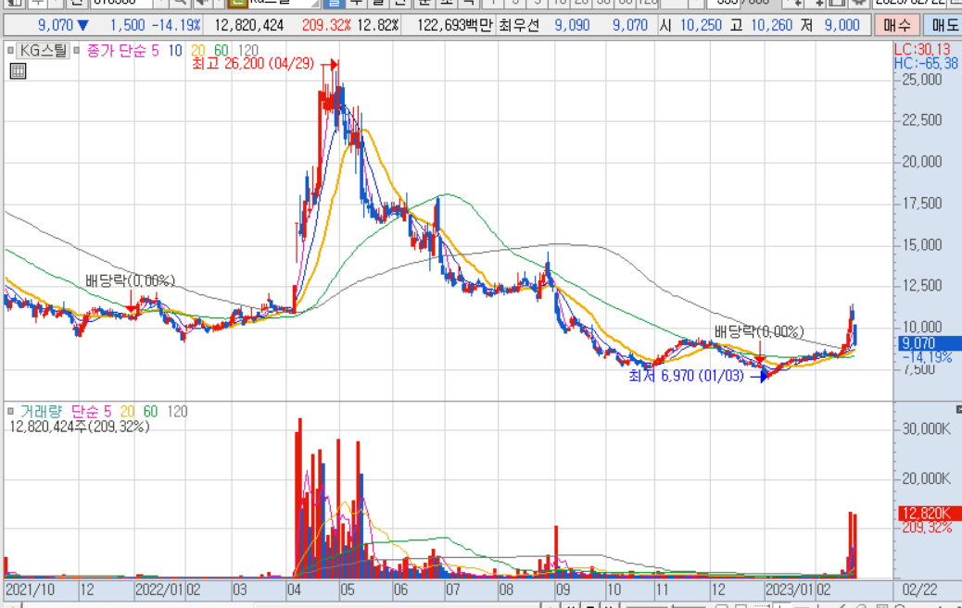
Task: Click the chart settings gear icon in the toolbar
Action: (859, 3)
